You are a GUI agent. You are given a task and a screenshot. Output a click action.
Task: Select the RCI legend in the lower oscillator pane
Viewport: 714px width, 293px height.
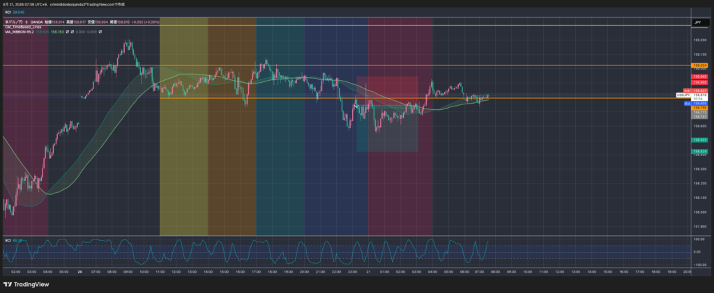8,240
